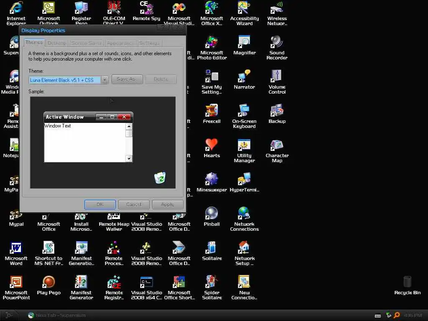Select the New Connection icon
The width and height of the screenshot is (428, 321).
(x=244, y=288)
